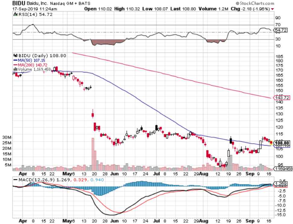This screenshot has height=224, width=293.
Task: Click the red MA(200) legend line swatch
Action: click(x=15, y=65)
